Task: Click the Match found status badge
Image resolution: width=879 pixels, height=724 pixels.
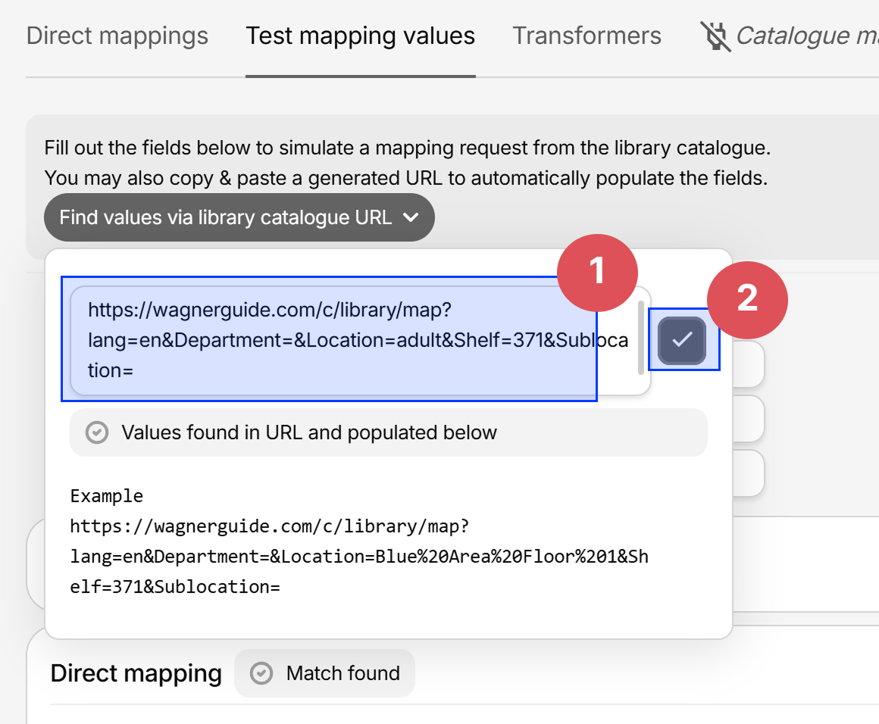Action: tap(324, 673)
